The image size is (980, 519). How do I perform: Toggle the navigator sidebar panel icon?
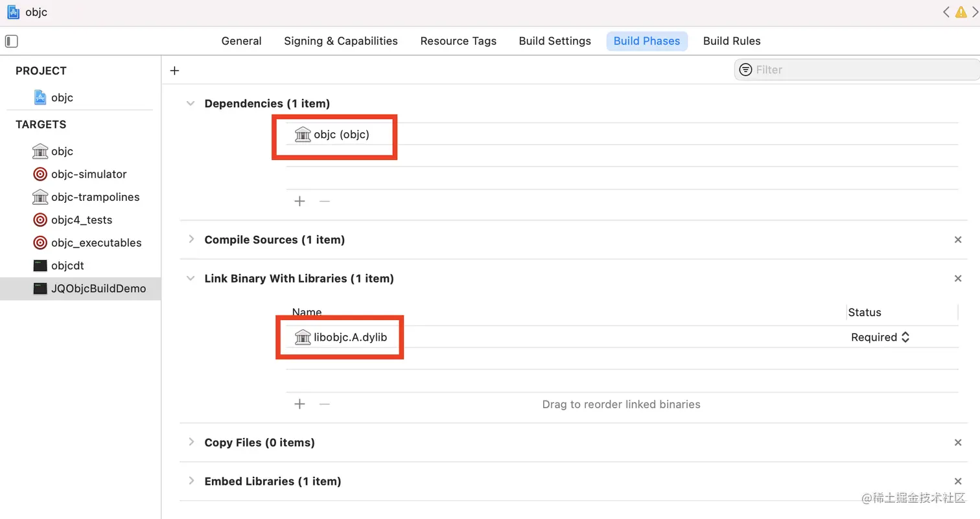12,41
